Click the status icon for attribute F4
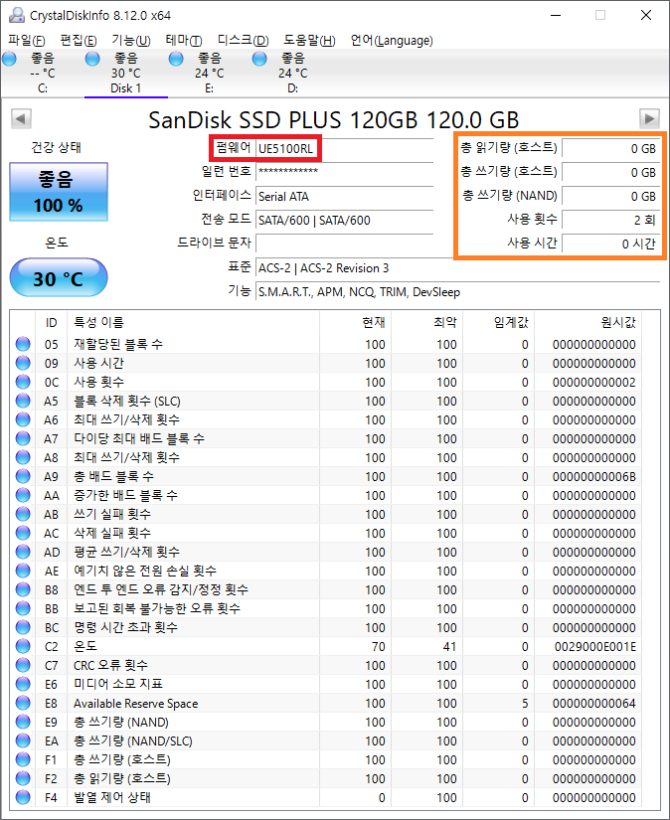The height and width of the screenshot is (820, 670). pyautogui.click(x=23, y=797)
